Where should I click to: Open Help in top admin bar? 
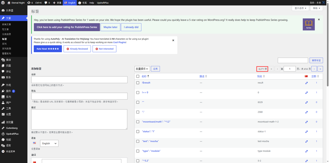[x=92, y=3]
